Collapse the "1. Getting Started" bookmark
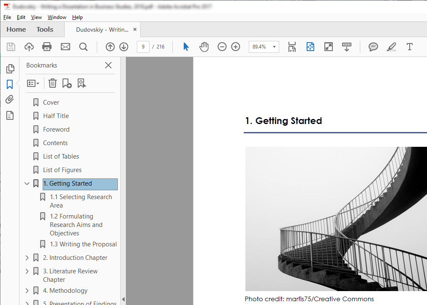This screenshot has width=427, height=305. click(x=27, y=184)
